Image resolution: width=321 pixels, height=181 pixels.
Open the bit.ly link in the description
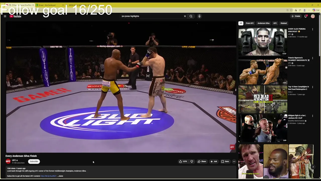(49, 176)
